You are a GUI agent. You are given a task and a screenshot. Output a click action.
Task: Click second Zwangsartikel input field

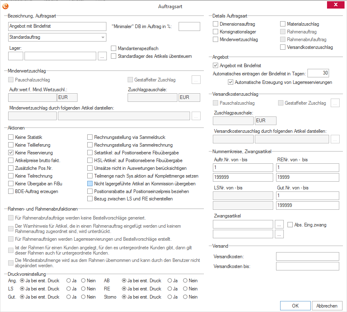(243, 234)
